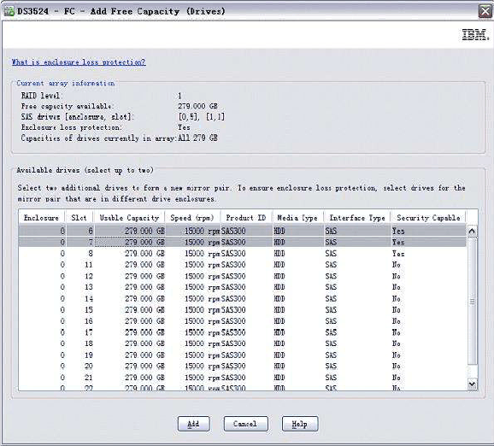494x446 pixels.
Task: Click the Cancel button
Action: point(245,424)
